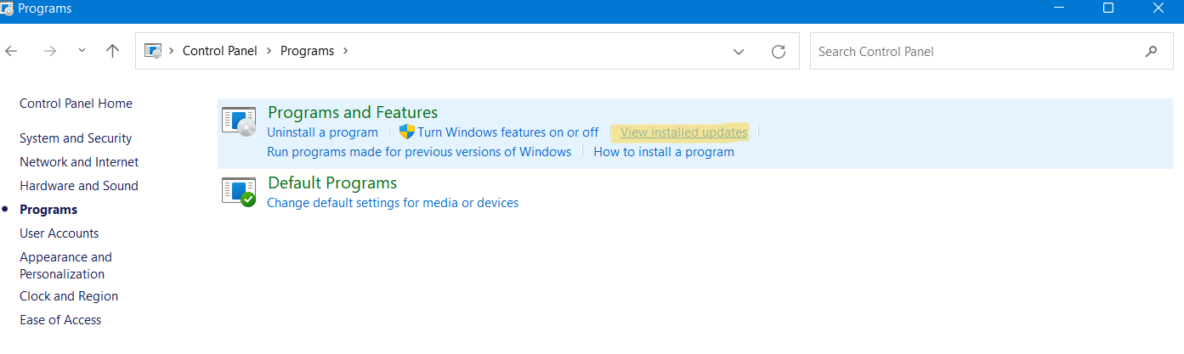
Task: Refresh the Control Panel view
Action: point(778,52)
